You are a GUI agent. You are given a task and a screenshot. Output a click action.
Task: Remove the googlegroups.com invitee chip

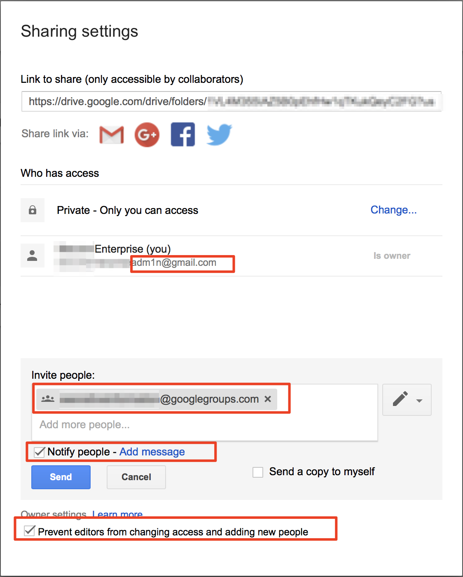pos(268,399)
